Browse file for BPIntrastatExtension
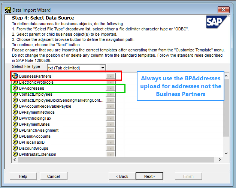236x188 pixels. pos(111,154)
